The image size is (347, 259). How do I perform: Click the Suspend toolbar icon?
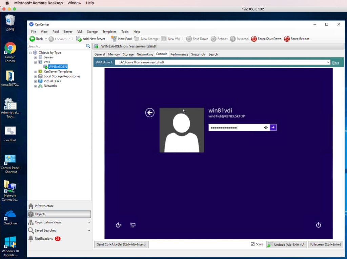click(232, 39)
